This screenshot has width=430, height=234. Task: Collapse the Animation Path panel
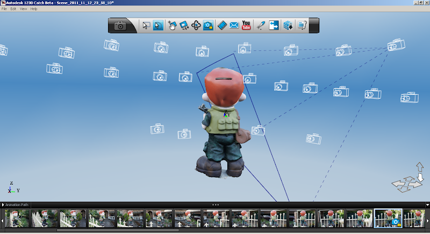(x=3, y=204)
